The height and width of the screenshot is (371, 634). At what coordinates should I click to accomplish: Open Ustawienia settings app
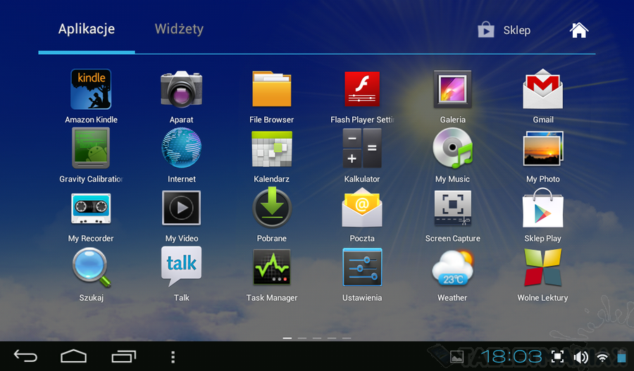pyautogui.click(x=362, y=267)
